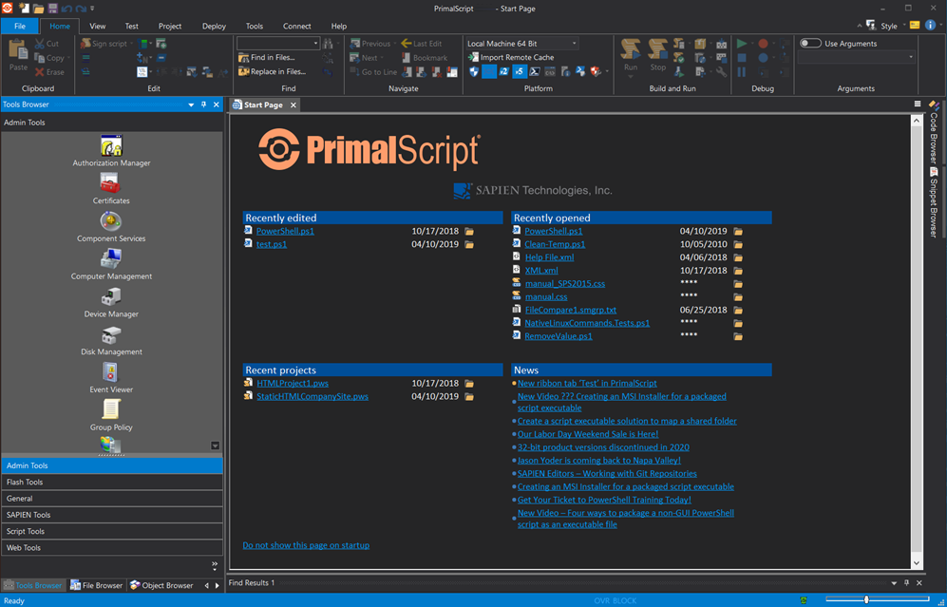
Task: Open customize quick access toolbar arrow
Action: pos(92,9)
